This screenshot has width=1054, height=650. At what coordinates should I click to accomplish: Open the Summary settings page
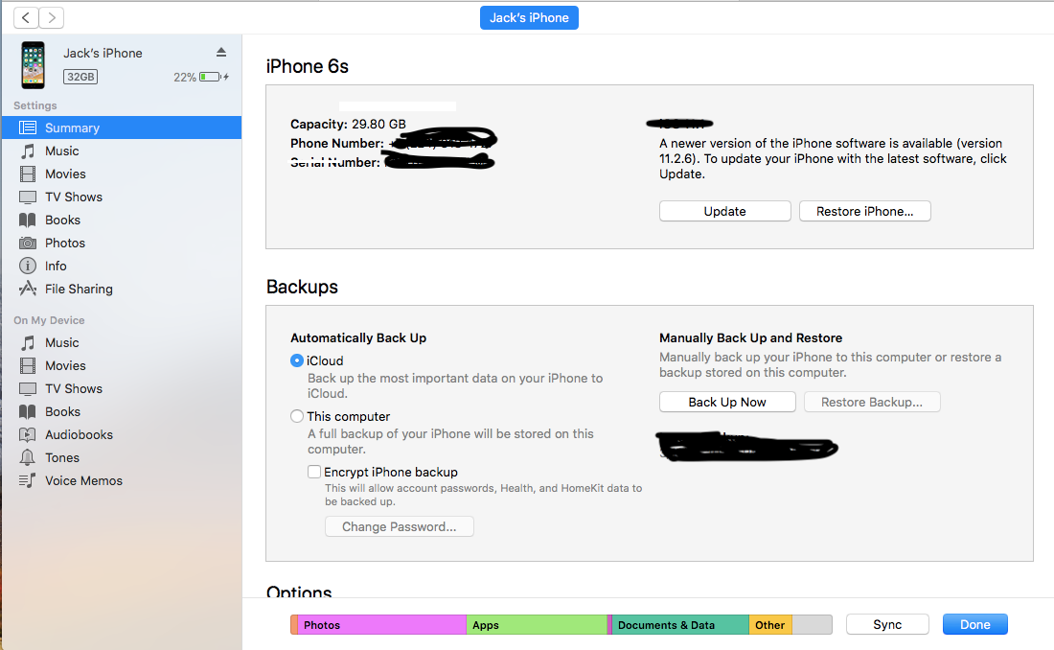point(122,128)
